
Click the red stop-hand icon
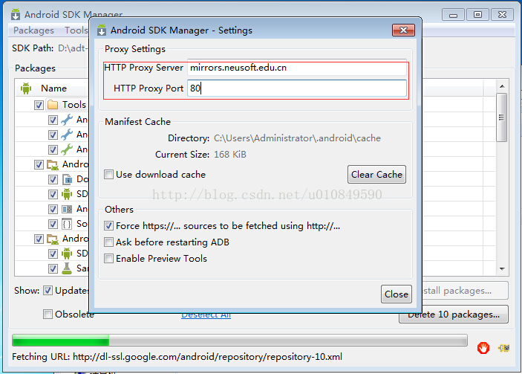pos(483,348)
